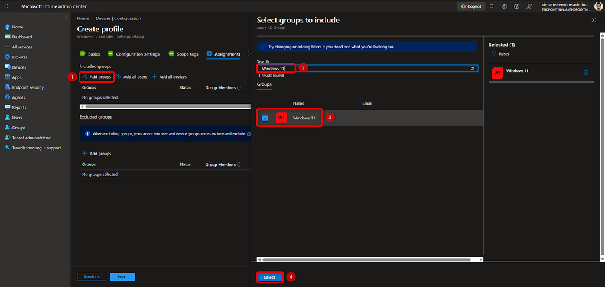605x287 pixels.
Task: Select the Groups tab in panel
Action: pos(264,84)
